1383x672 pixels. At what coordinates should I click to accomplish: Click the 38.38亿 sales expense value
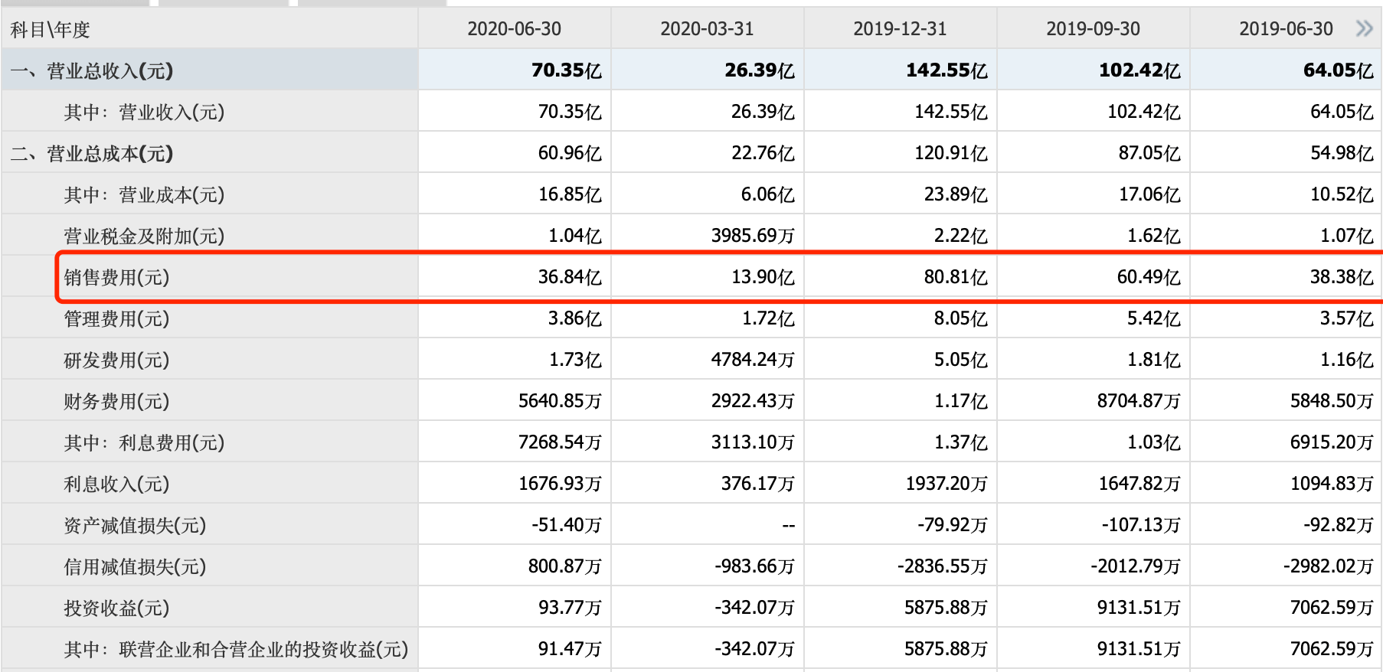point(1342,277)
